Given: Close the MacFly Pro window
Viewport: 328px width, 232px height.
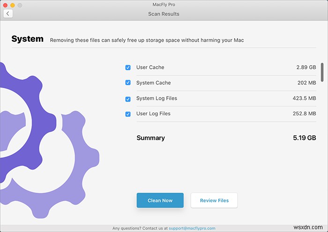Looking at the screenshot, I should click(5, 5).
